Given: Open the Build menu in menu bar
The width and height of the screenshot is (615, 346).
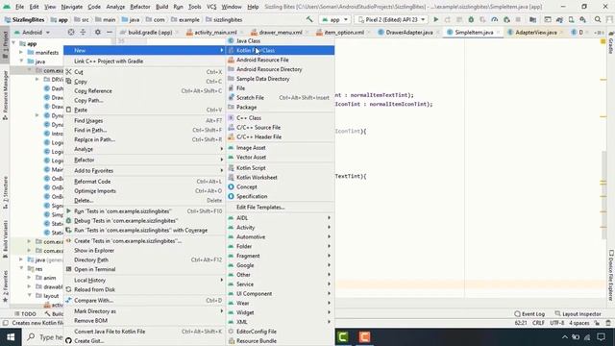Looking at the screenshot, I should 161,7.
